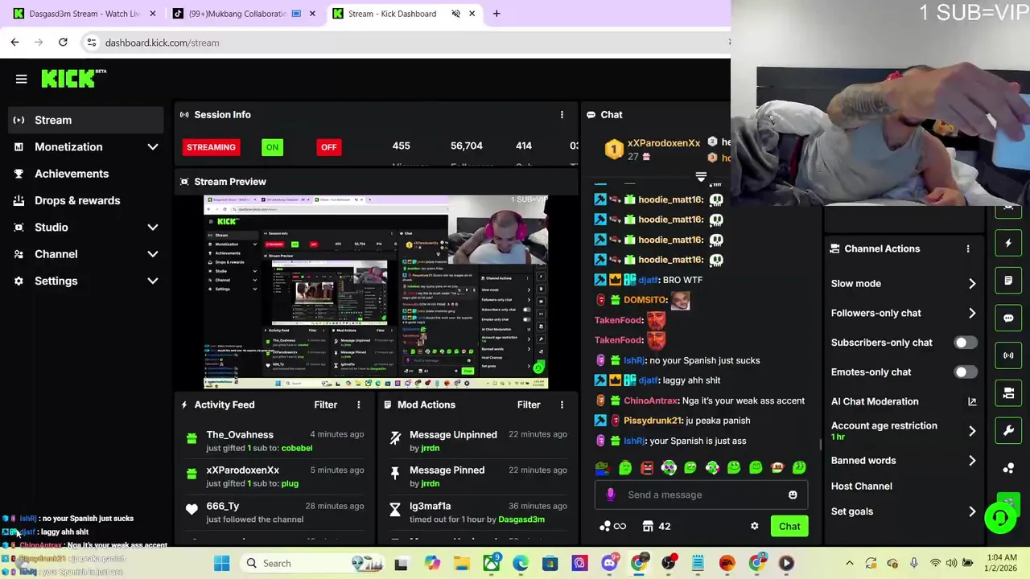Open the Activity Feed Filter

pyautogui.click(x=325, y=404)
